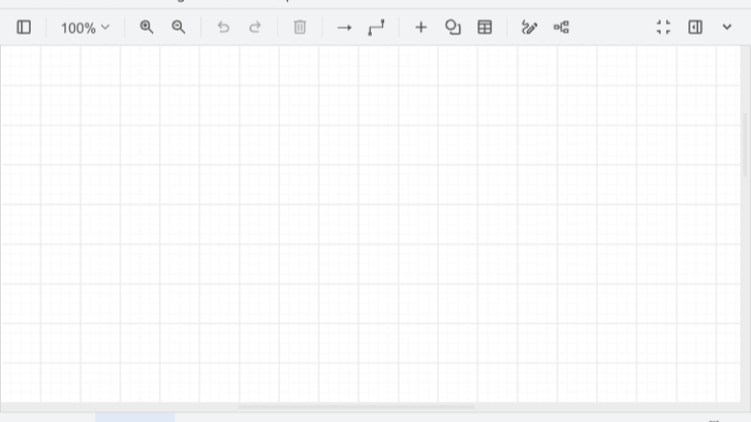Select the straight arrow connection style

[345, 27]
